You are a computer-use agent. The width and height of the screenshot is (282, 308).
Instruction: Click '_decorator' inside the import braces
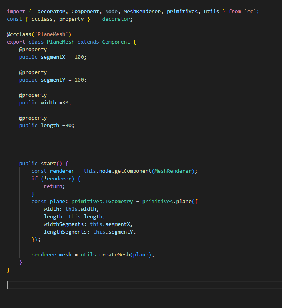50,11
